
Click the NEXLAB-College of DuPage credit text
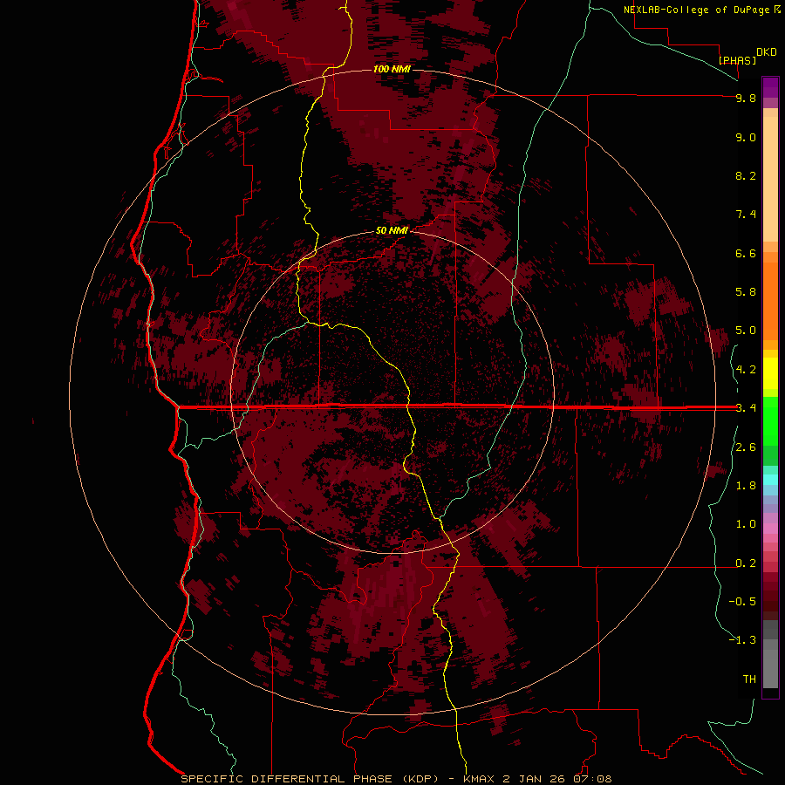(698, 10)
